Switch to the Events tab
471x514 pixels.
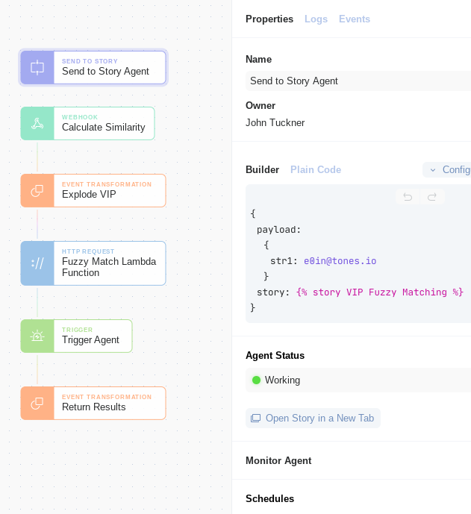pyautogui.click(x=355, y=19)
